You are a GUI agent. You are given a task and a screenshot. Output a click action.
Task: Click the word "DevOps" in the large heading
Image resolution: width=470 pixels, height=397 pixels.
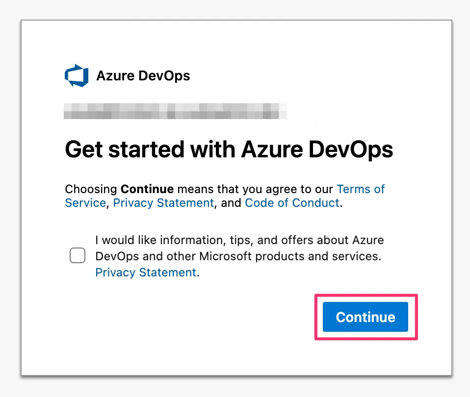351,149
